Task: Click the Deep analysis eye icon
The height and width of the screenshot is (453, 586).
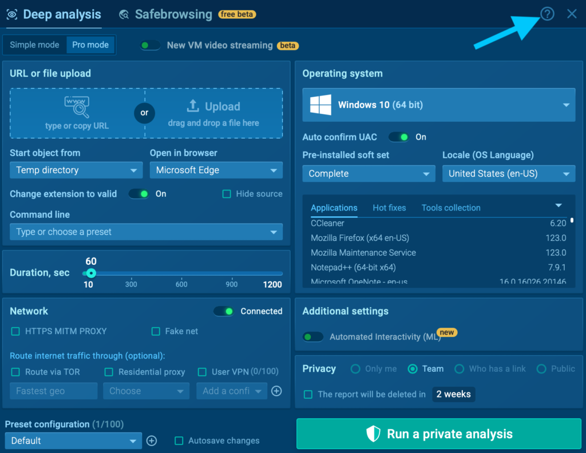Action: click(12, 14)
